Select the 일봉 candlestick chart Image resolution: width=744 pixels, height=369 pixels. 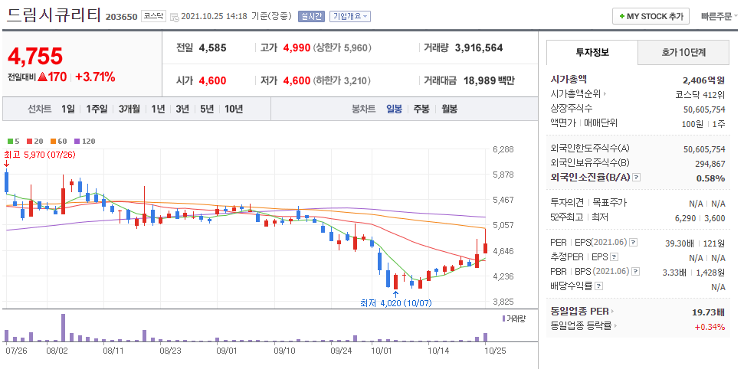pyautogui.click(x=395, y=109)
